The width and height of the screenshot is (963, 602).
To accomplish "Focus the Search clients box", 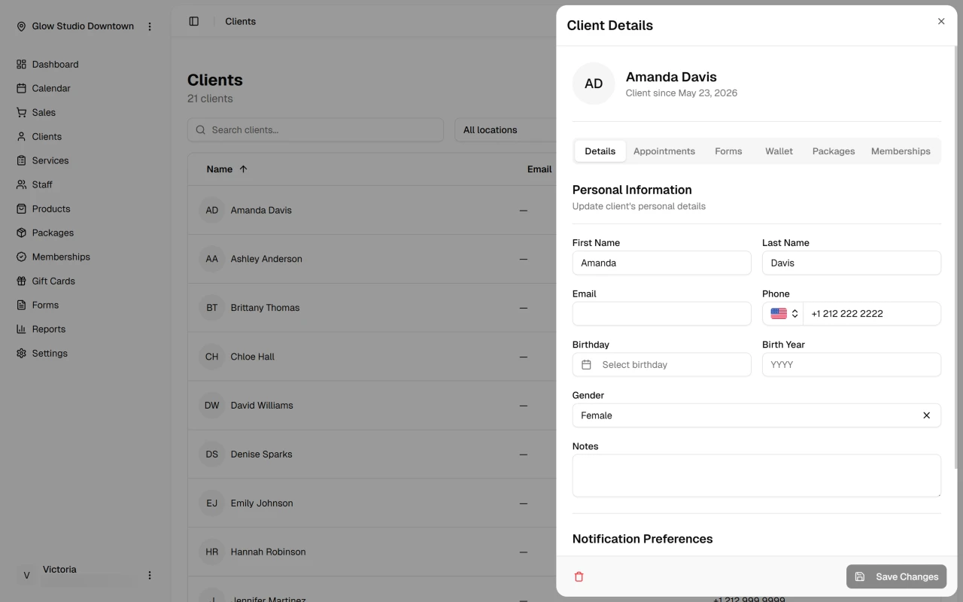I will click(315, 130).
